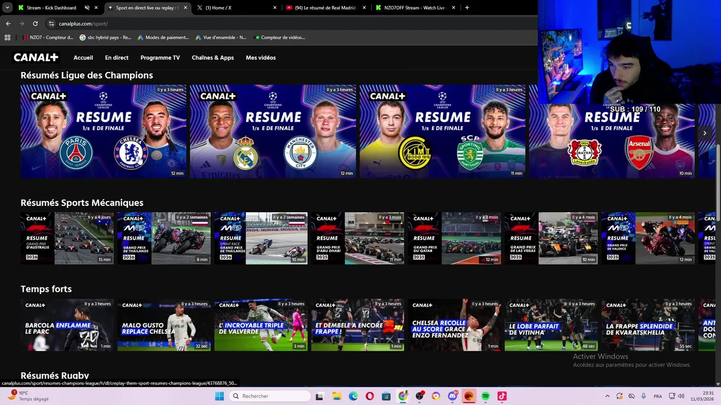Image resolution: width=721 pixels, height=405 pixels.
Task: Play the lobe parfait de Vitinha clip
Action: [551, 325]
